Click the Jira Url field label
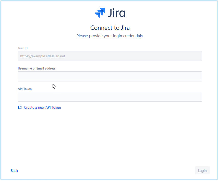Screen dimensions: 219x181 [x=23, y=48]
